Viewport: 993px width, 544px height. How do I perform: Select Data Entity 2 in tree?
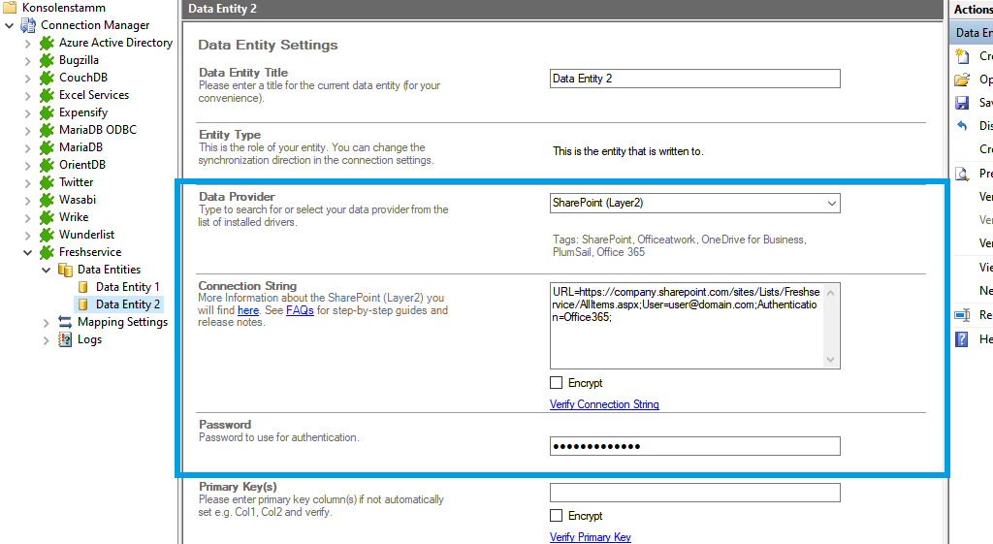click(x=128, y=304)
